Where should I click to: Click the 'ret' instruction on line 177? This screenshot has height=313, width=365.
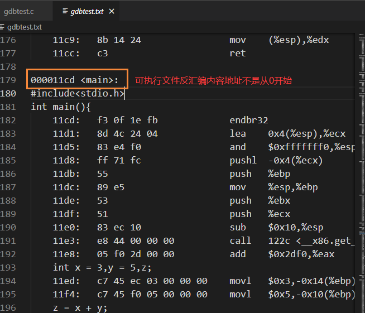tap(238, 54)
